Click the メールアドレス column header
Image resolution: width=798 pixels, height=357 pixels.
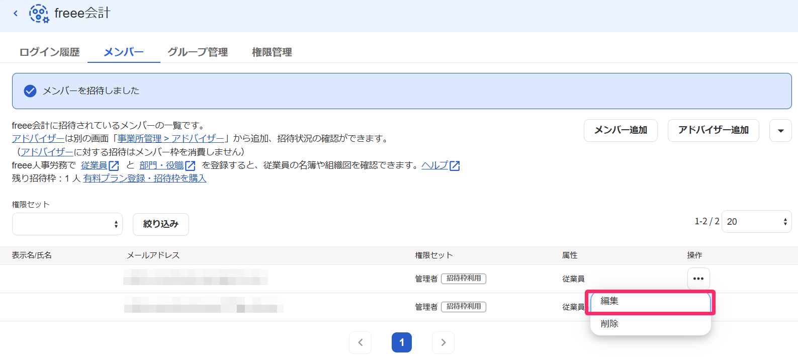coord(153,255)
